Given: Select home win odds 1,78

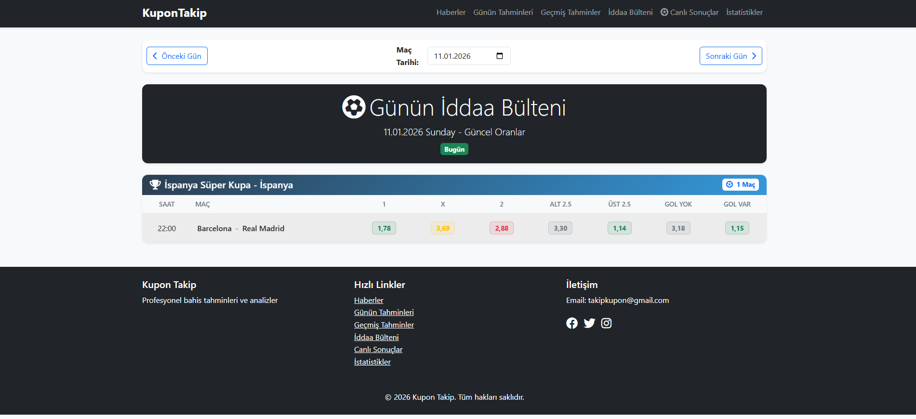Looking at the screenshot, I should [x=384, y=228].
